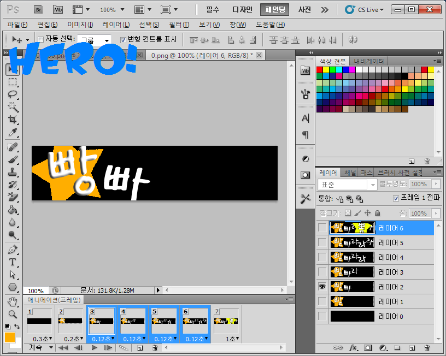The height and width of the screenshot is (356, 446).
Task: Select the Paint Bucket tool
Action: click(x=12, y=210)
